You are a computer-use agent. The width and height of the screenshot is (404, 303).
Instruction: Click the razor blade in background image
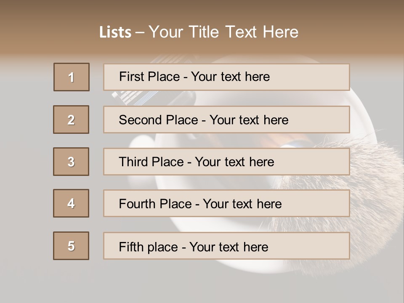point(134,98)
